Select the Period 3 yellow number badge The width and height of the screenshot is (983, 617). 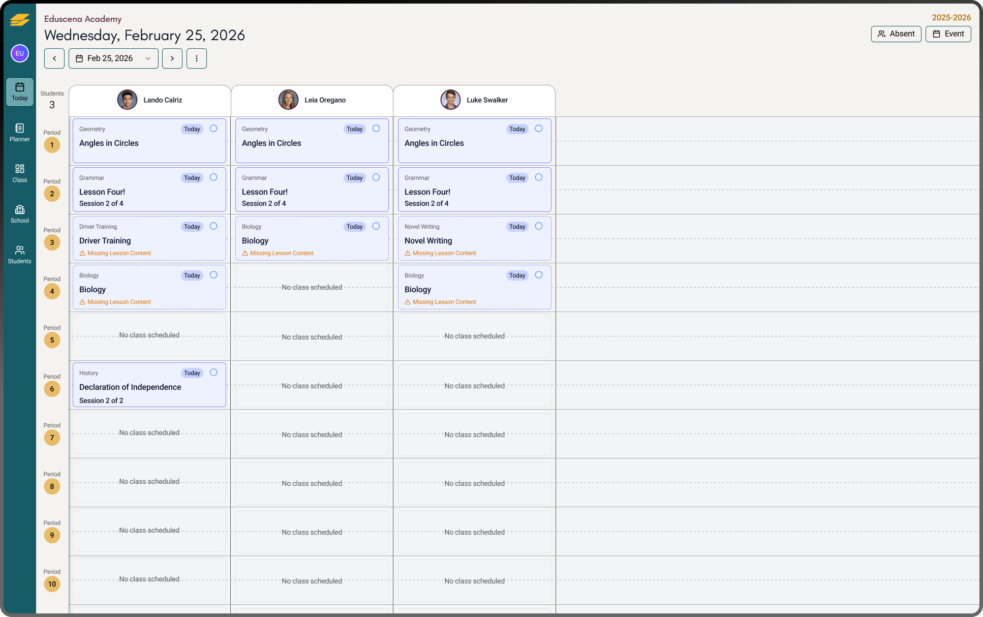pyautogui.click(x=52, y=242)
